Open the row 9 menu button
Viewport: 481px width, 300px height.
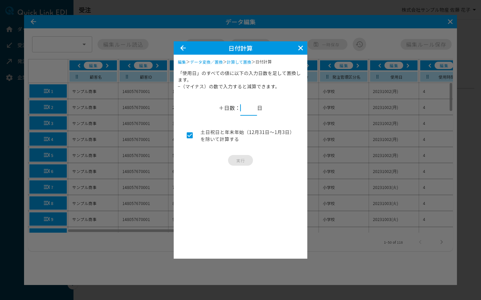[48, 219]
